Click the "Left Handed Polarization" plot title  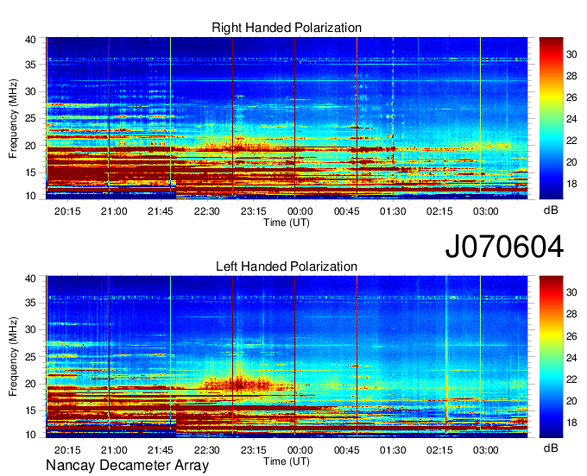pos(287,266)
